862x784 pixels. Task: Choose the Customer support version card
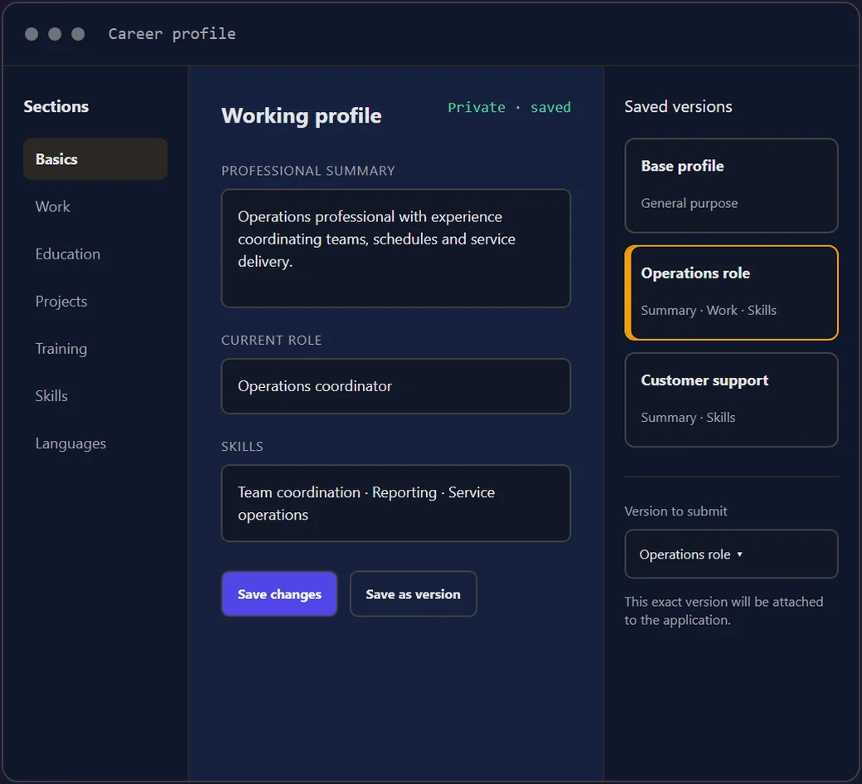(731, 399)
